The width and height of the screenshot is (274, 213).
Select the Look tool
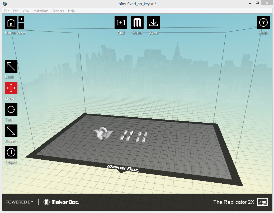click(x=11, y=67)
